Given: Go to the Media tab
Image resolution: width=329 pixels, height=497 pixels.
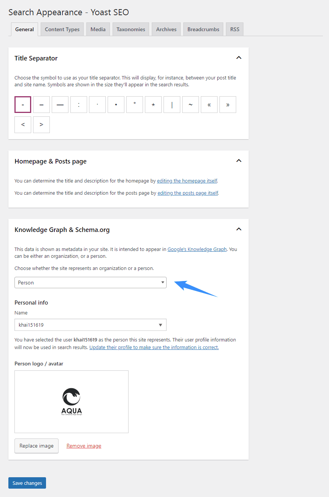Looking at the screenshot, I should (x=98, y=29).
